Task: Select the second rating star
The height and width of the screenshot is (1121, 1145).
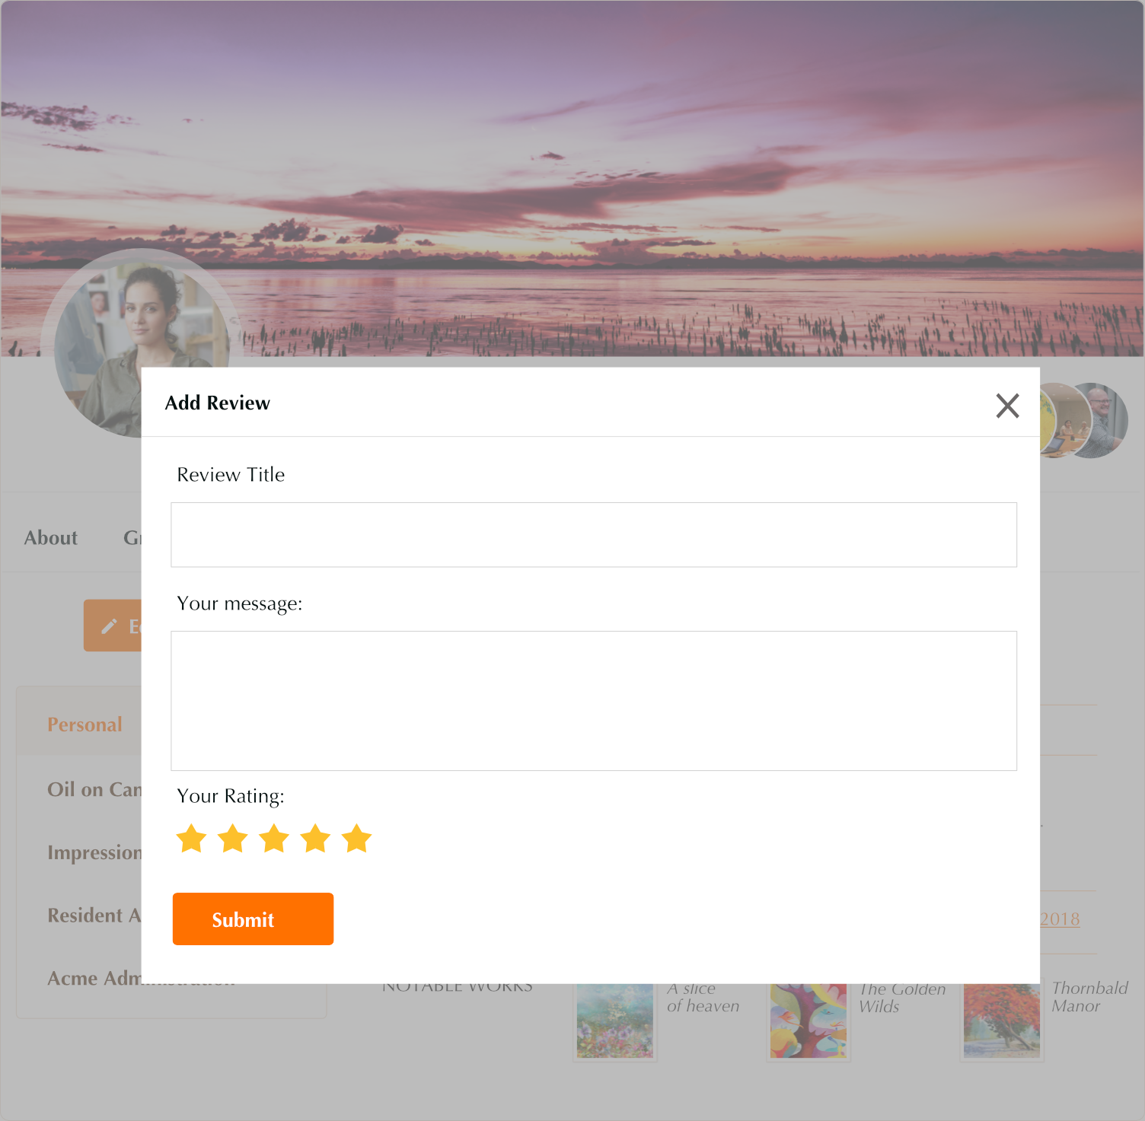Action: (x=232, y=839)
